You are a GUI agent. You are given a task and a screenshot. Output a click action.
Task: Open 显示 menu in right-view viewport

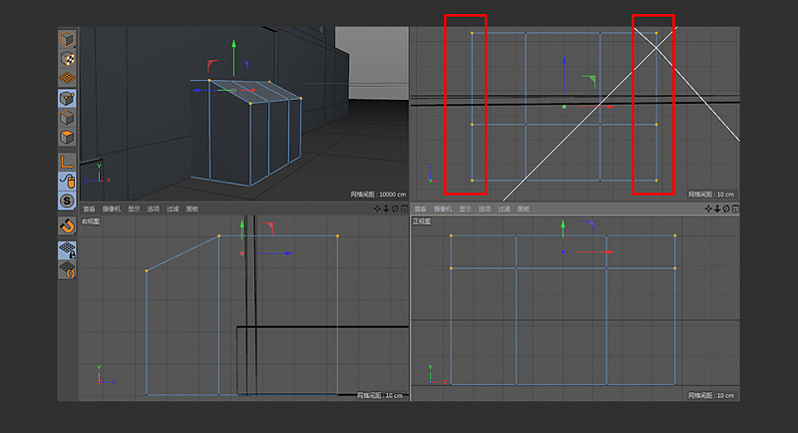(134, 209)
